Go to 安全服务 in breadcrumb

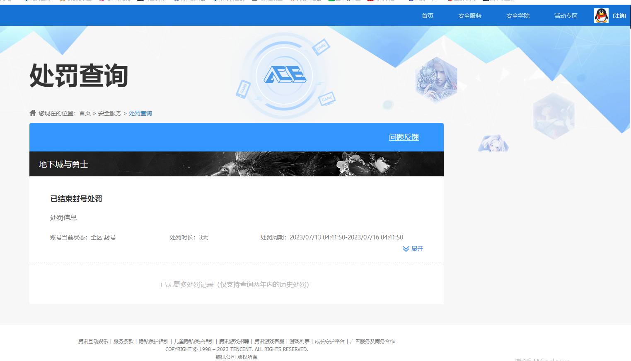(x=110, y=113)
